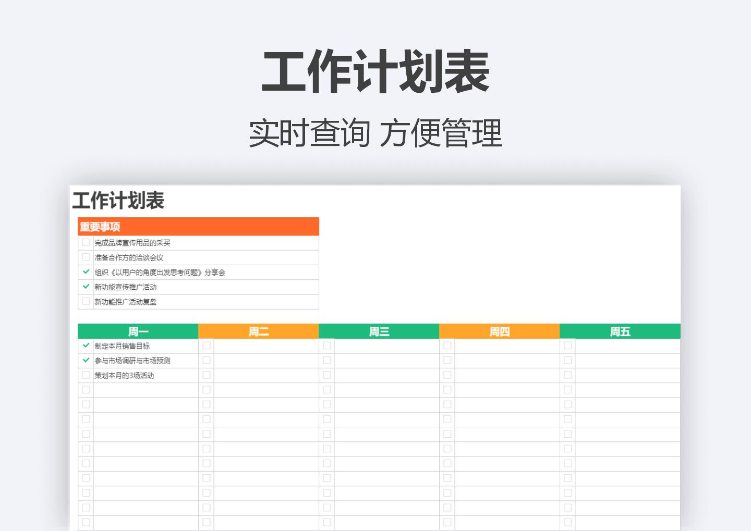Check the first empty box under 周二
751x531 pixels.
click(x=207, y=345)
